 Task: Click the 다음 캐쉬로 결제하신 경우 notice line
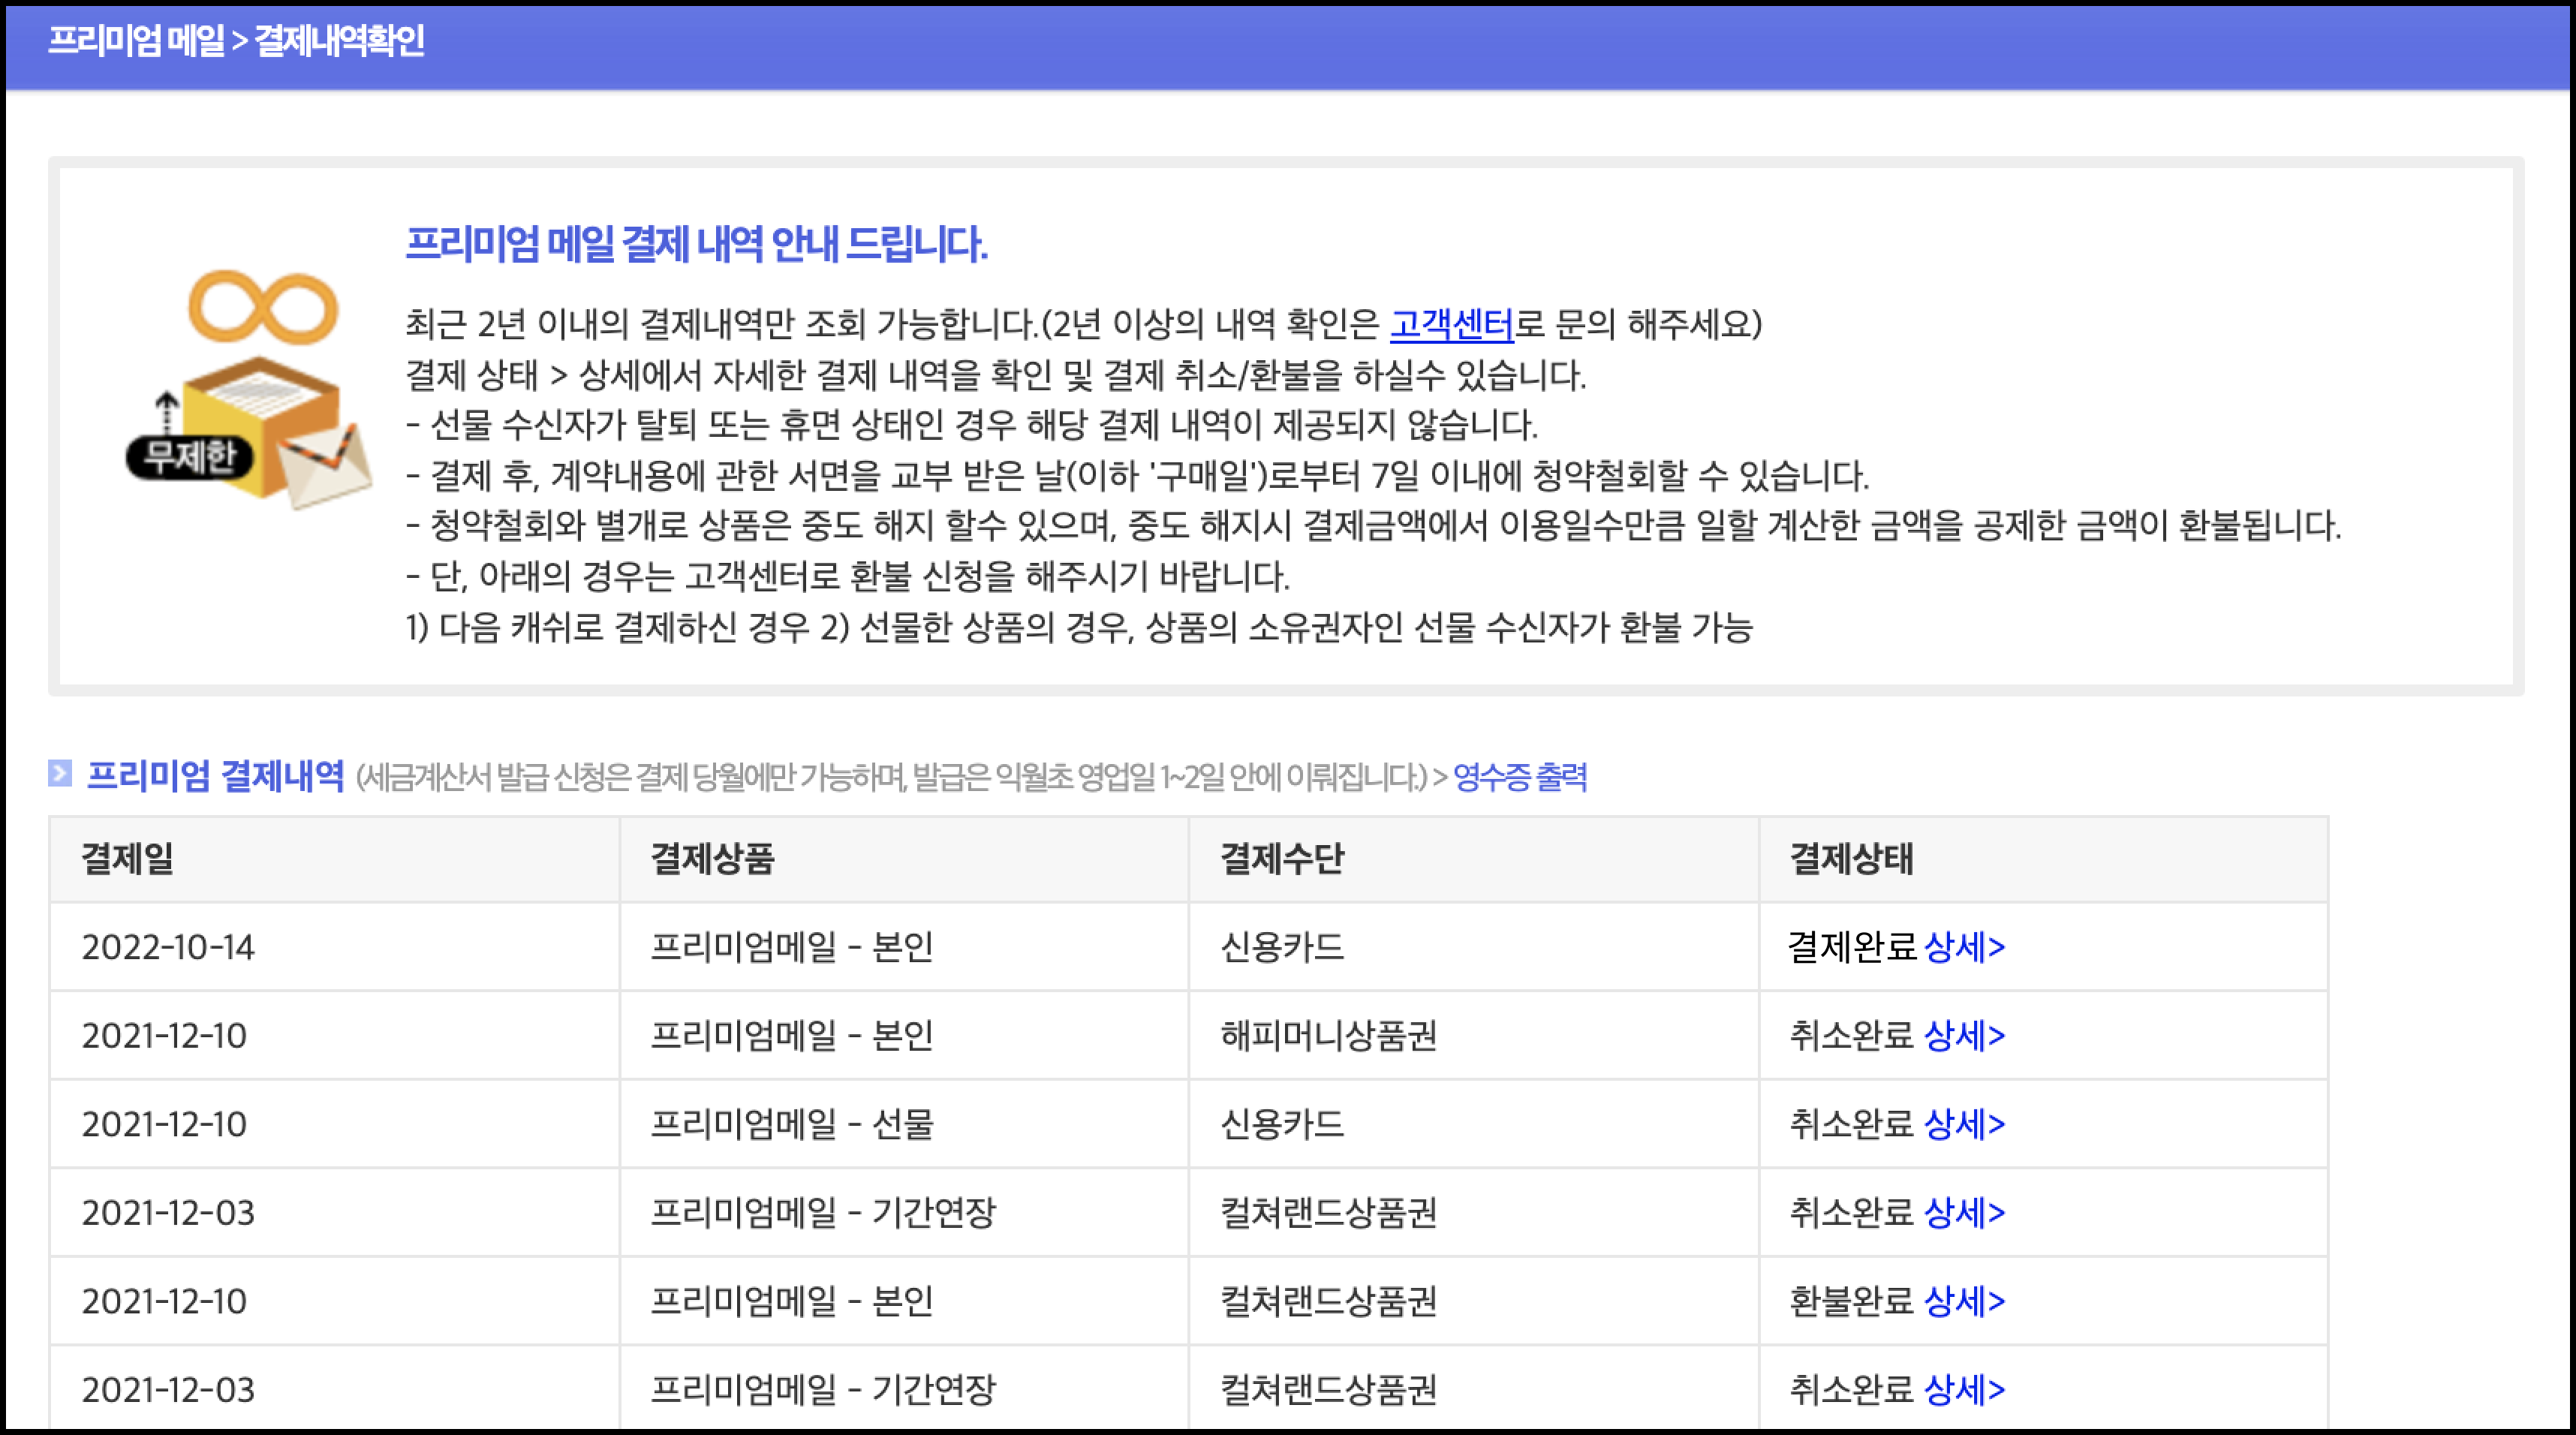pyautogui.click(x=1079, y=628)
